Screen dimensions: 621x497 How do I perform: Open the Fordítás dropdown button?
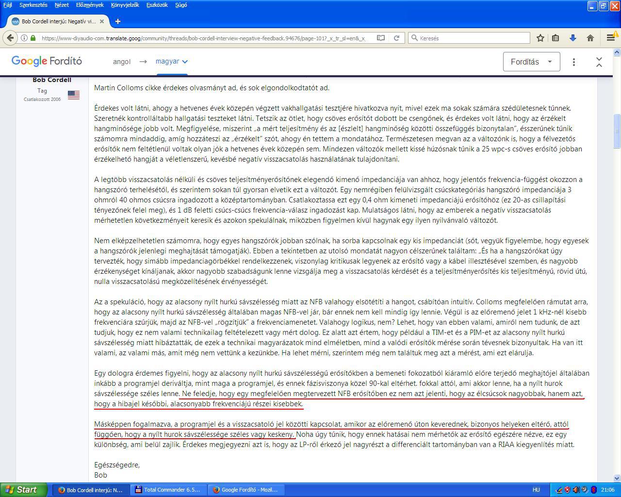click(531, 62)
